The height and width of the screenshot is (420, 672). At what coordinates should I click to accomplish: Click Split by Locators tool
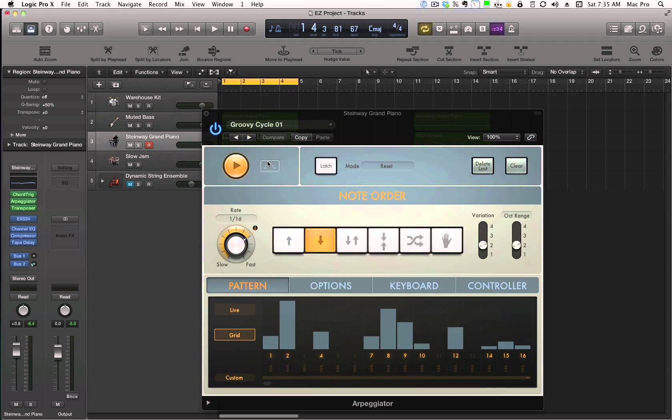(153, 54)
